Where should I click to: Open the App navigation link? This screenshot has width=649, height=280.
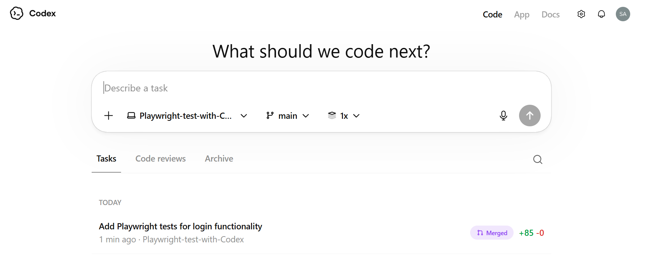click(521, 14)
